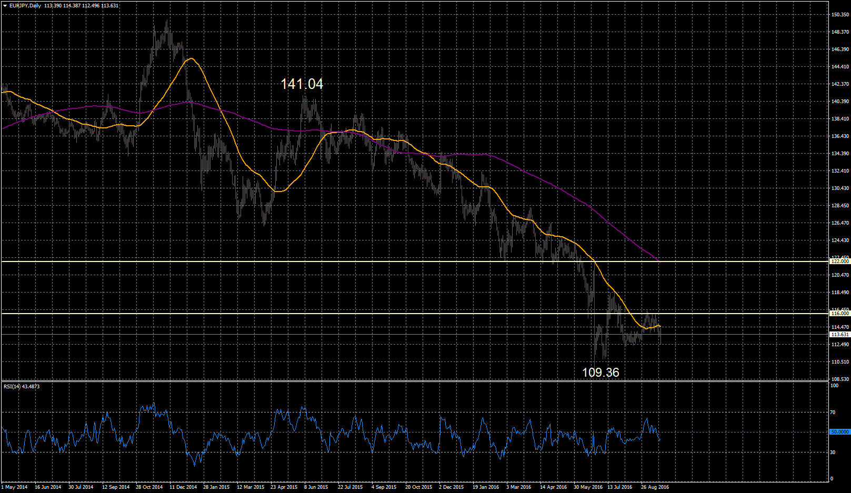Click the 28 Jan 2015 date label
Screen dimensions: 851x493
216,487
